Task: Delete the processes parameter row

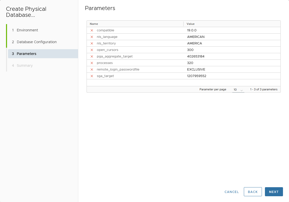Action: [92, 63]
